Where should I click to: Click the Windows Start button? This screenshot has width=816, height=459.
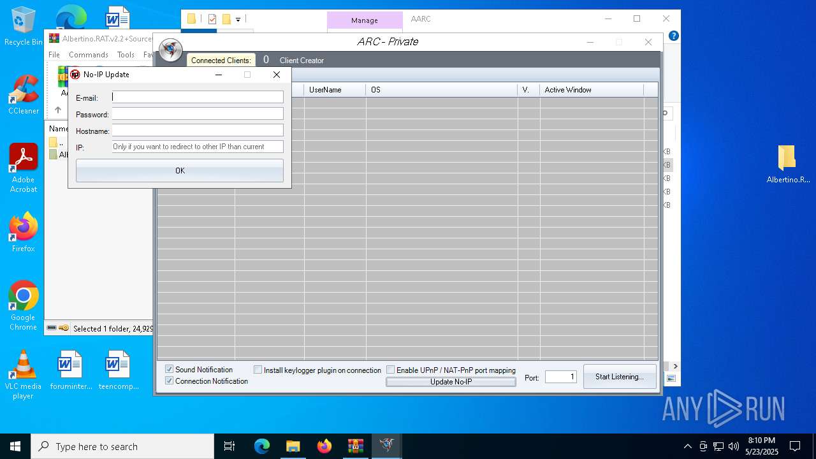point(15,446)
